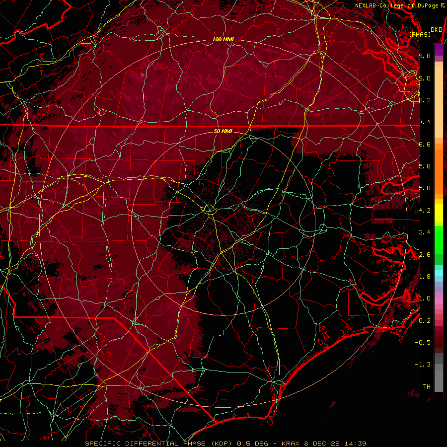Select the 7.4 value on color scale

coord(425,122)
